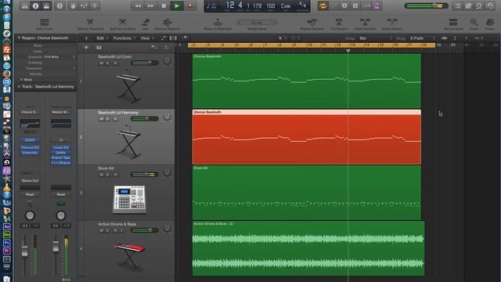
Task: Stop playback
Action: 164,5
